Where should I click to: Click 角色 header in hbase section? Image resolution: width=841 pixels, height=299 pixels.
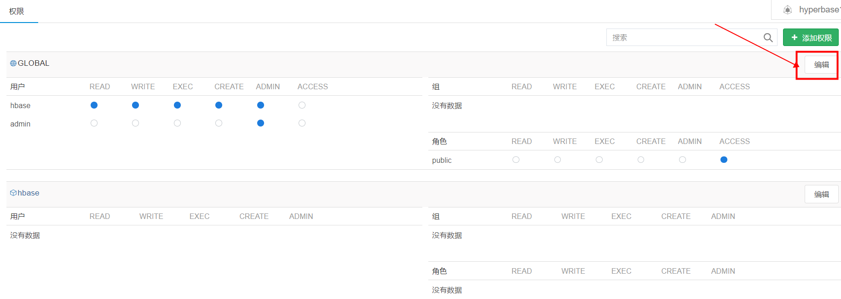click(439, 271)
